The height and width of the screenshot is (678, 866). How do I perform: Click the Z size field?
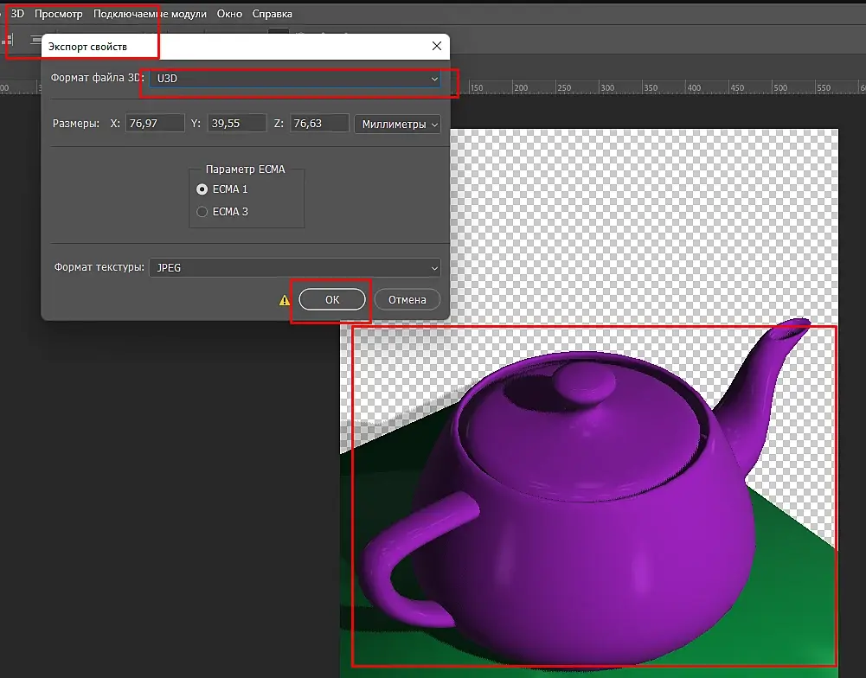[x=319, y=124]
